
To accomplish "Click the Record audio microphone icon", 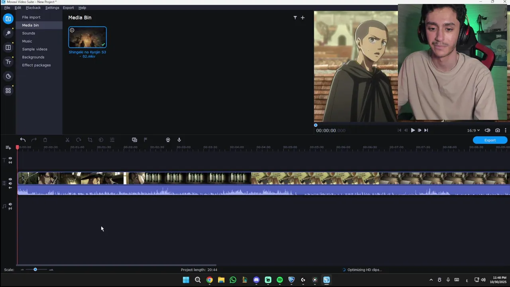I will pyautogui.click(x=179, y=140).
